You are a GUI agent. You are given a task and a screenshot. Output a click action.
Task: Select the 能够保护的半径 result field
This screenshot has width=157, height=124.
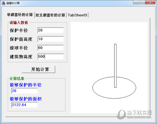click(24, 91)
